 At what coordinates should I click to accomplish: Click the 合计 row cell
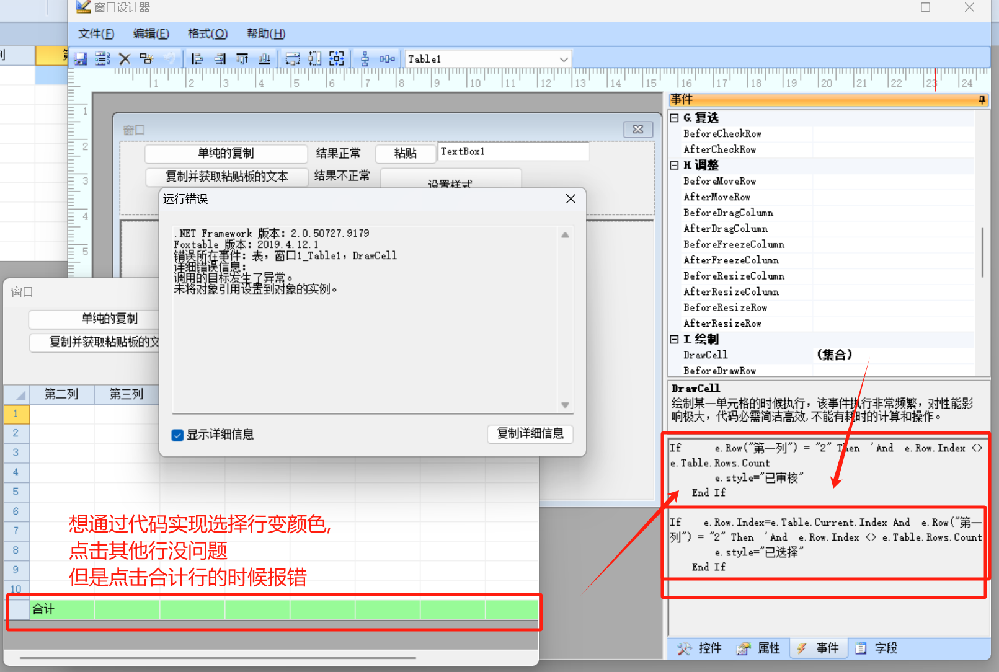coord(62,609)
